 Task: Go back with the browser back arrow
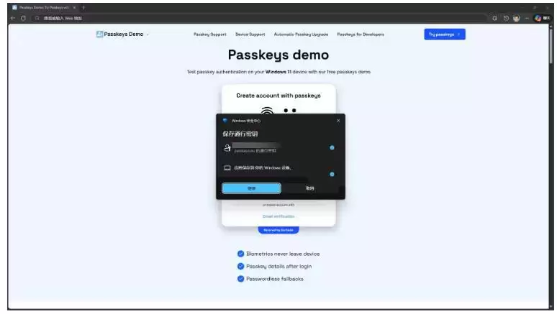coord(13,18)
